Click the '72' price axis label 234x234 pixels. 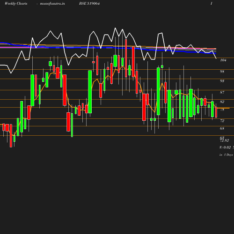[222, 121]
